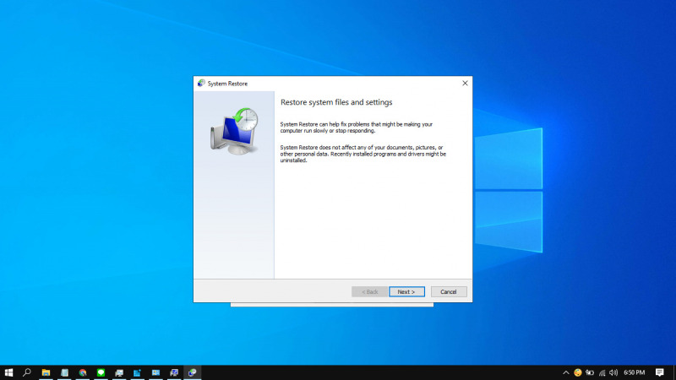Click the Show desktop sliver

click(x=673, y=372)
